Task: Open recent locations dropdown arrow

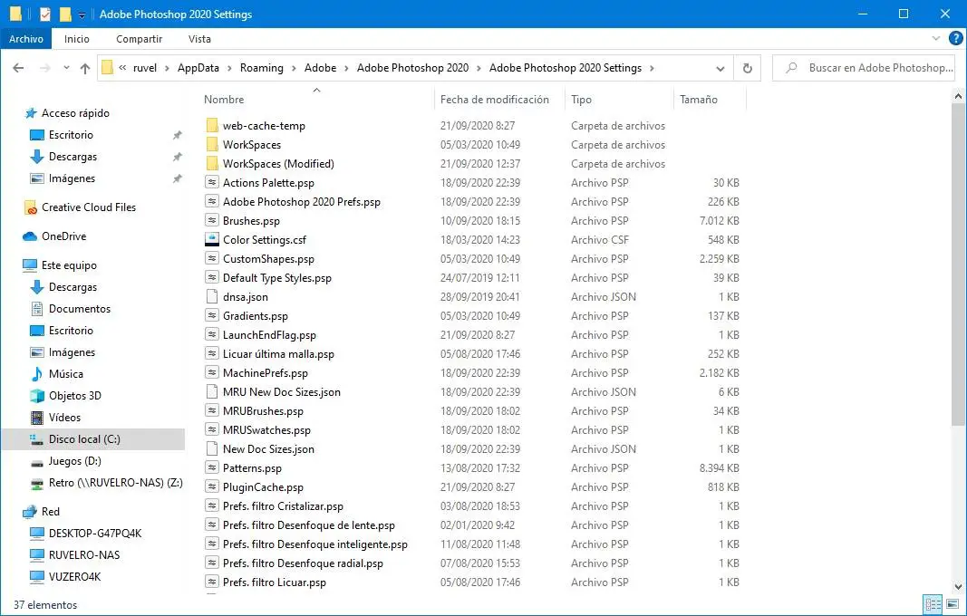Action: (66, 68)
